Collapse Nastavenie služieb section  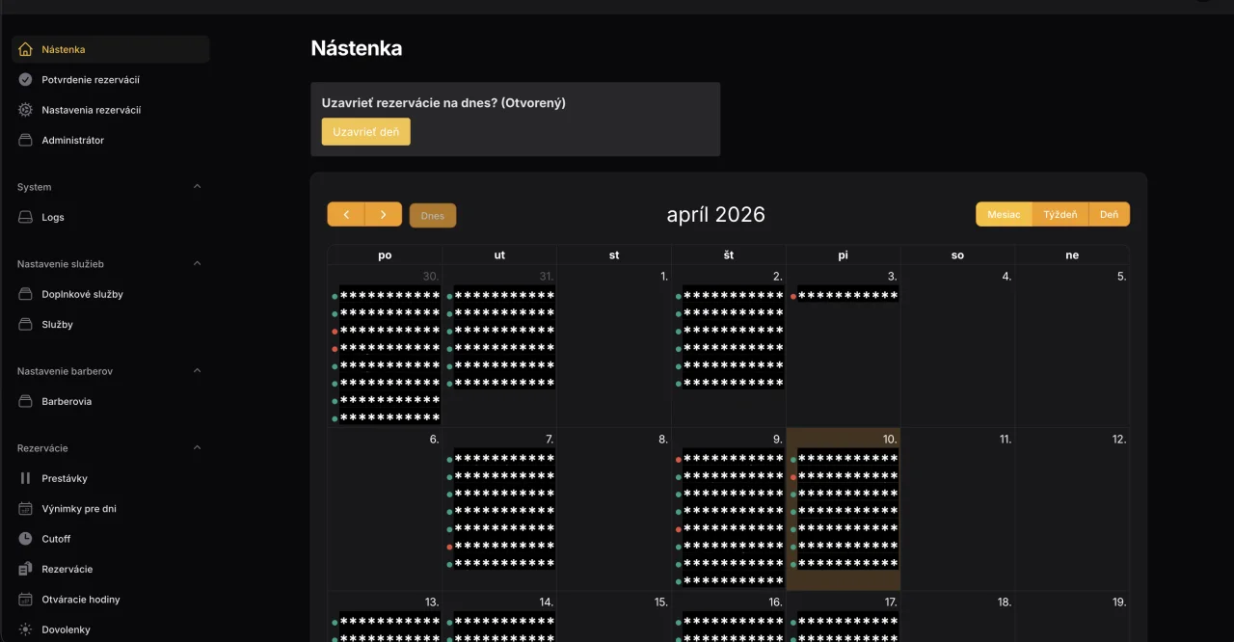198,264
